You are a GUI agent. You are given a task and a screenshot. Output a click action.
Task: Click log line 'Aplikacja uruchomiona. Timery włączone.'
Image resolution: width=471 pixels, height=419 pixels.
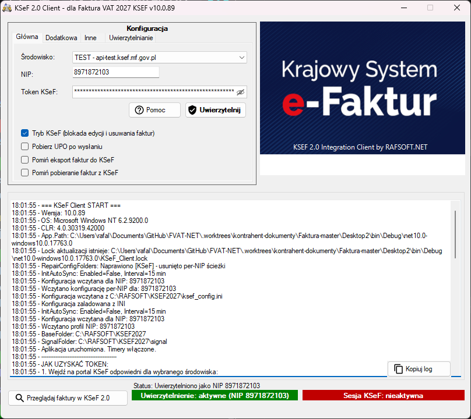click(x=84, y=349)
